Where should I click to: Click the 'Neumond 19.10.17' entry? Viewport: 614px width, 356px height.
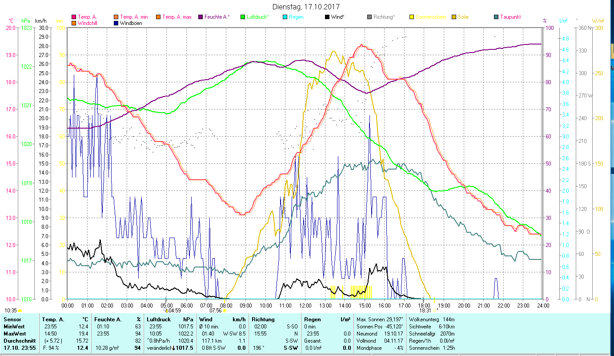pyautogui.click(x=380, y=334)
